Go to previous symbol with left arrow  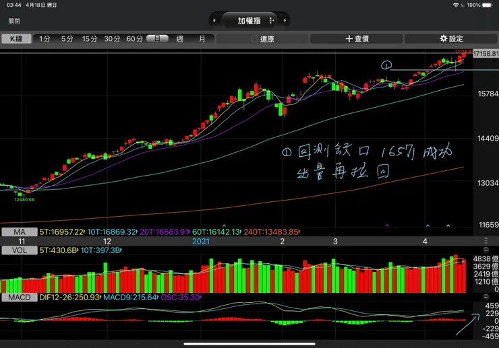tap(214, 20)
